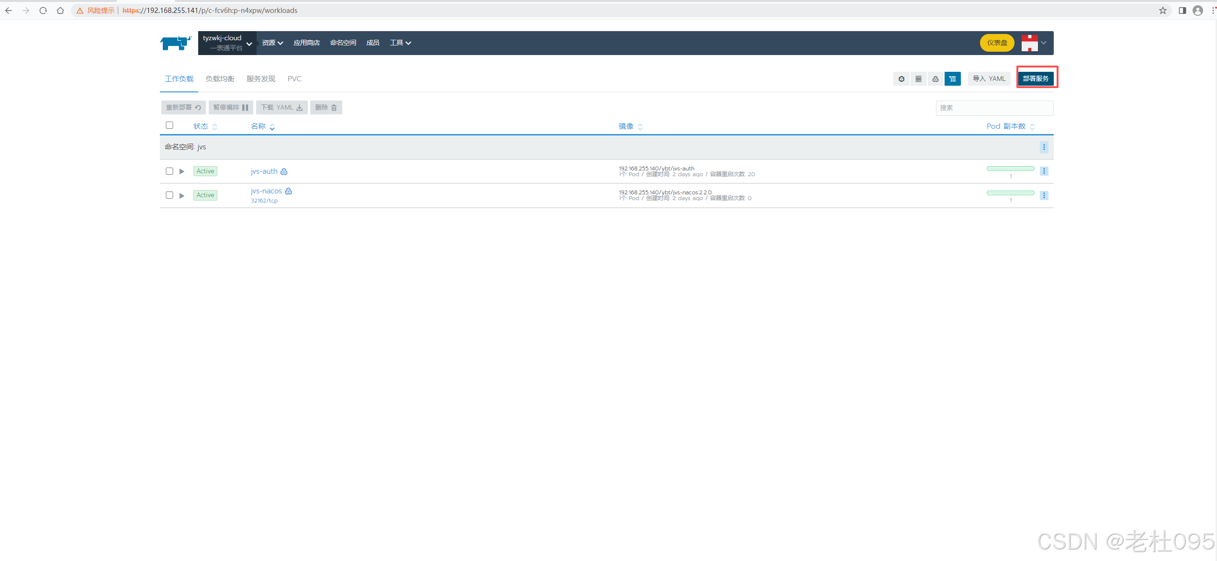
Task: Toggle the select-all workloads checkbox
Action: [x=169, y=125]
